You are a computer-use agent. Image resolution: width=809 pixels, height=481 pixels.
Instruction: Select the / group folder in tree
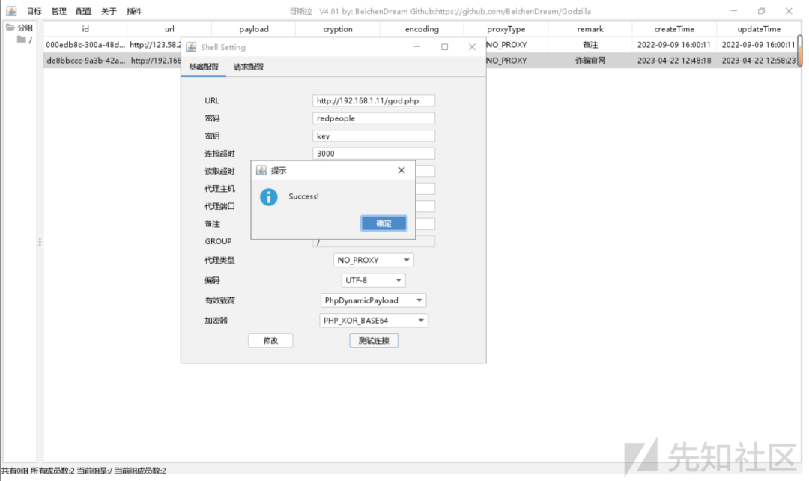tap(24, 40)
